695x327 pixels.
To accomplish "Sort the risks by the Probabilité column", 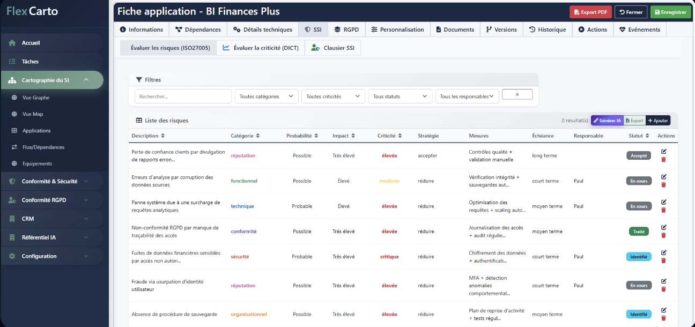I will click(x=302, y=136).
